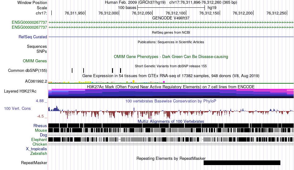This screenshot has width=294, height=170.
Task: Click the layered H3K27Ac purple signal band
Action: point(171,93)
